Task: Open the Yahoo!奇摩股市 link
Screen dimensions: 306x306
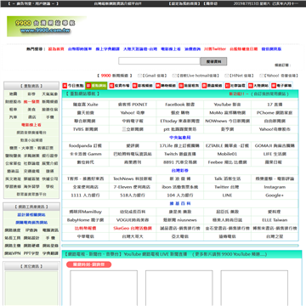Action: coord(275,129)
